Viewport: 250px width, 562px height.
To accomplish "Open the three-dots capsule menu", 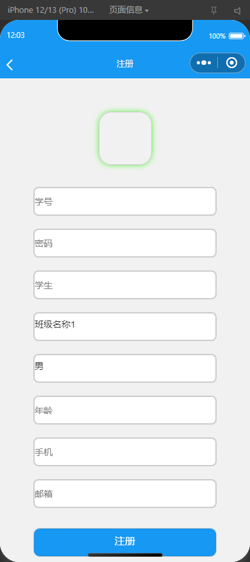I will tap(203, 63).
